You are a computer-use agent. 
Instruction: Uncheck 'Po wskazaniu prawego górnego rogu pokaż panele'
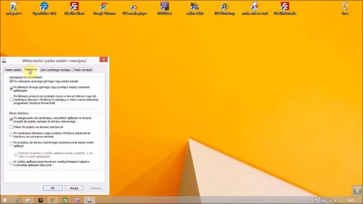(11, 82)
